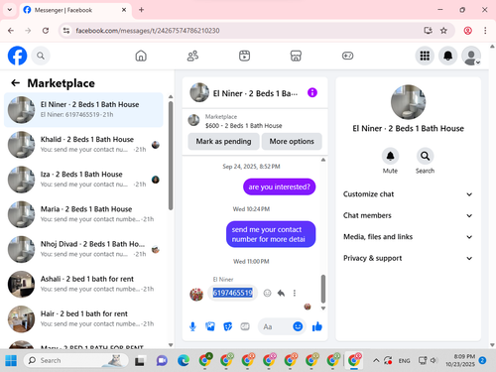The height and width of the screenshot is (372, 496).
Task: Click Mark as pending button
Action: point(223,142)
